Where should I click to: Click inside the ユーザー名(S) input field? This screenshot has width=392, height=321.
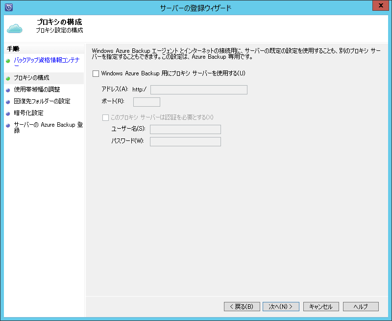(x=185, y=129)
